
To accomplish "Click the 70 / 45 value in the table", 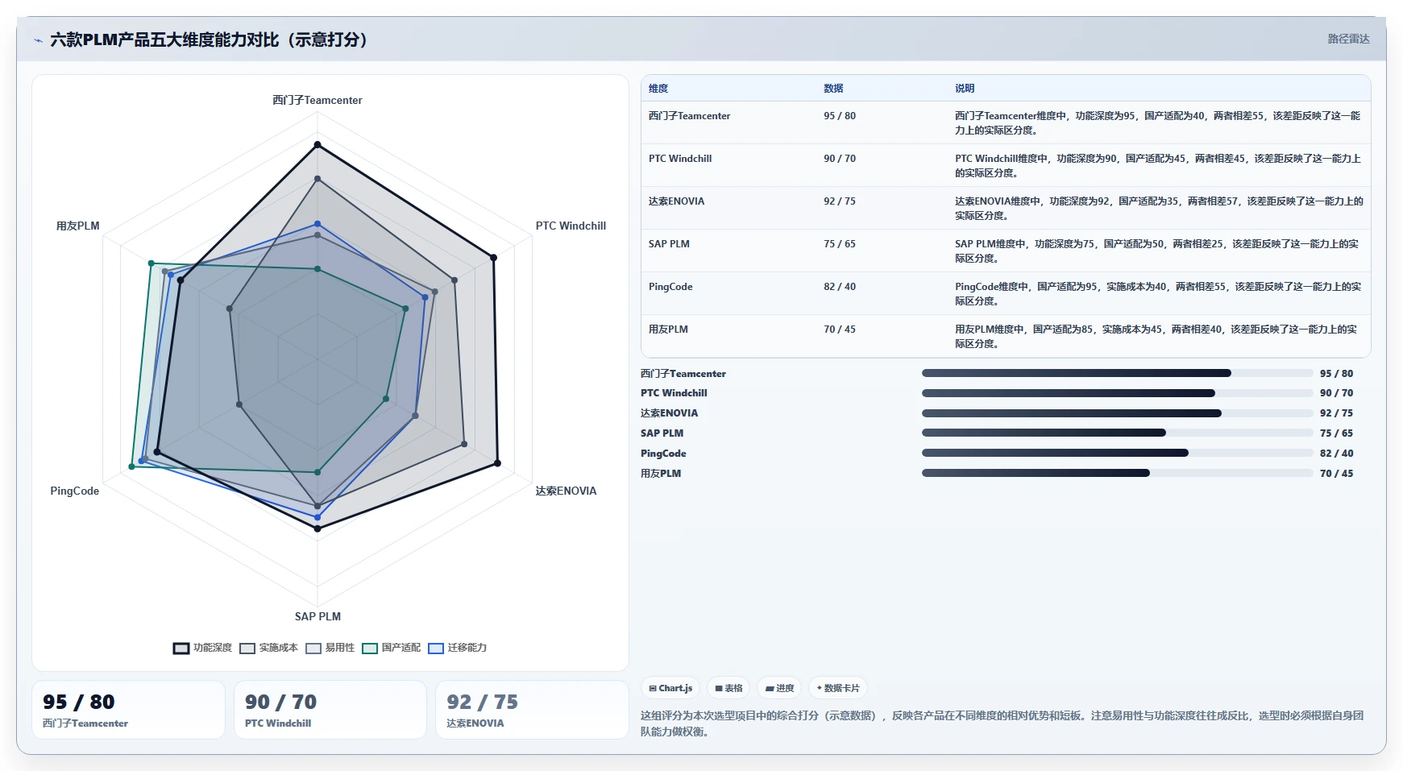I will 840,330.
